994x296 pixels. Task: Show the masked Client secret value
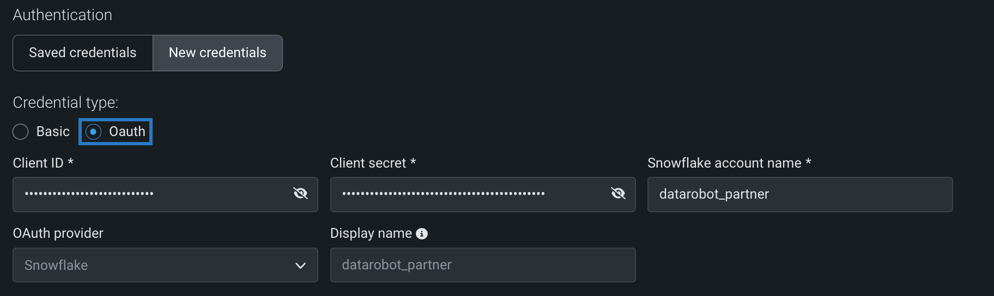[x=618, y=194]
